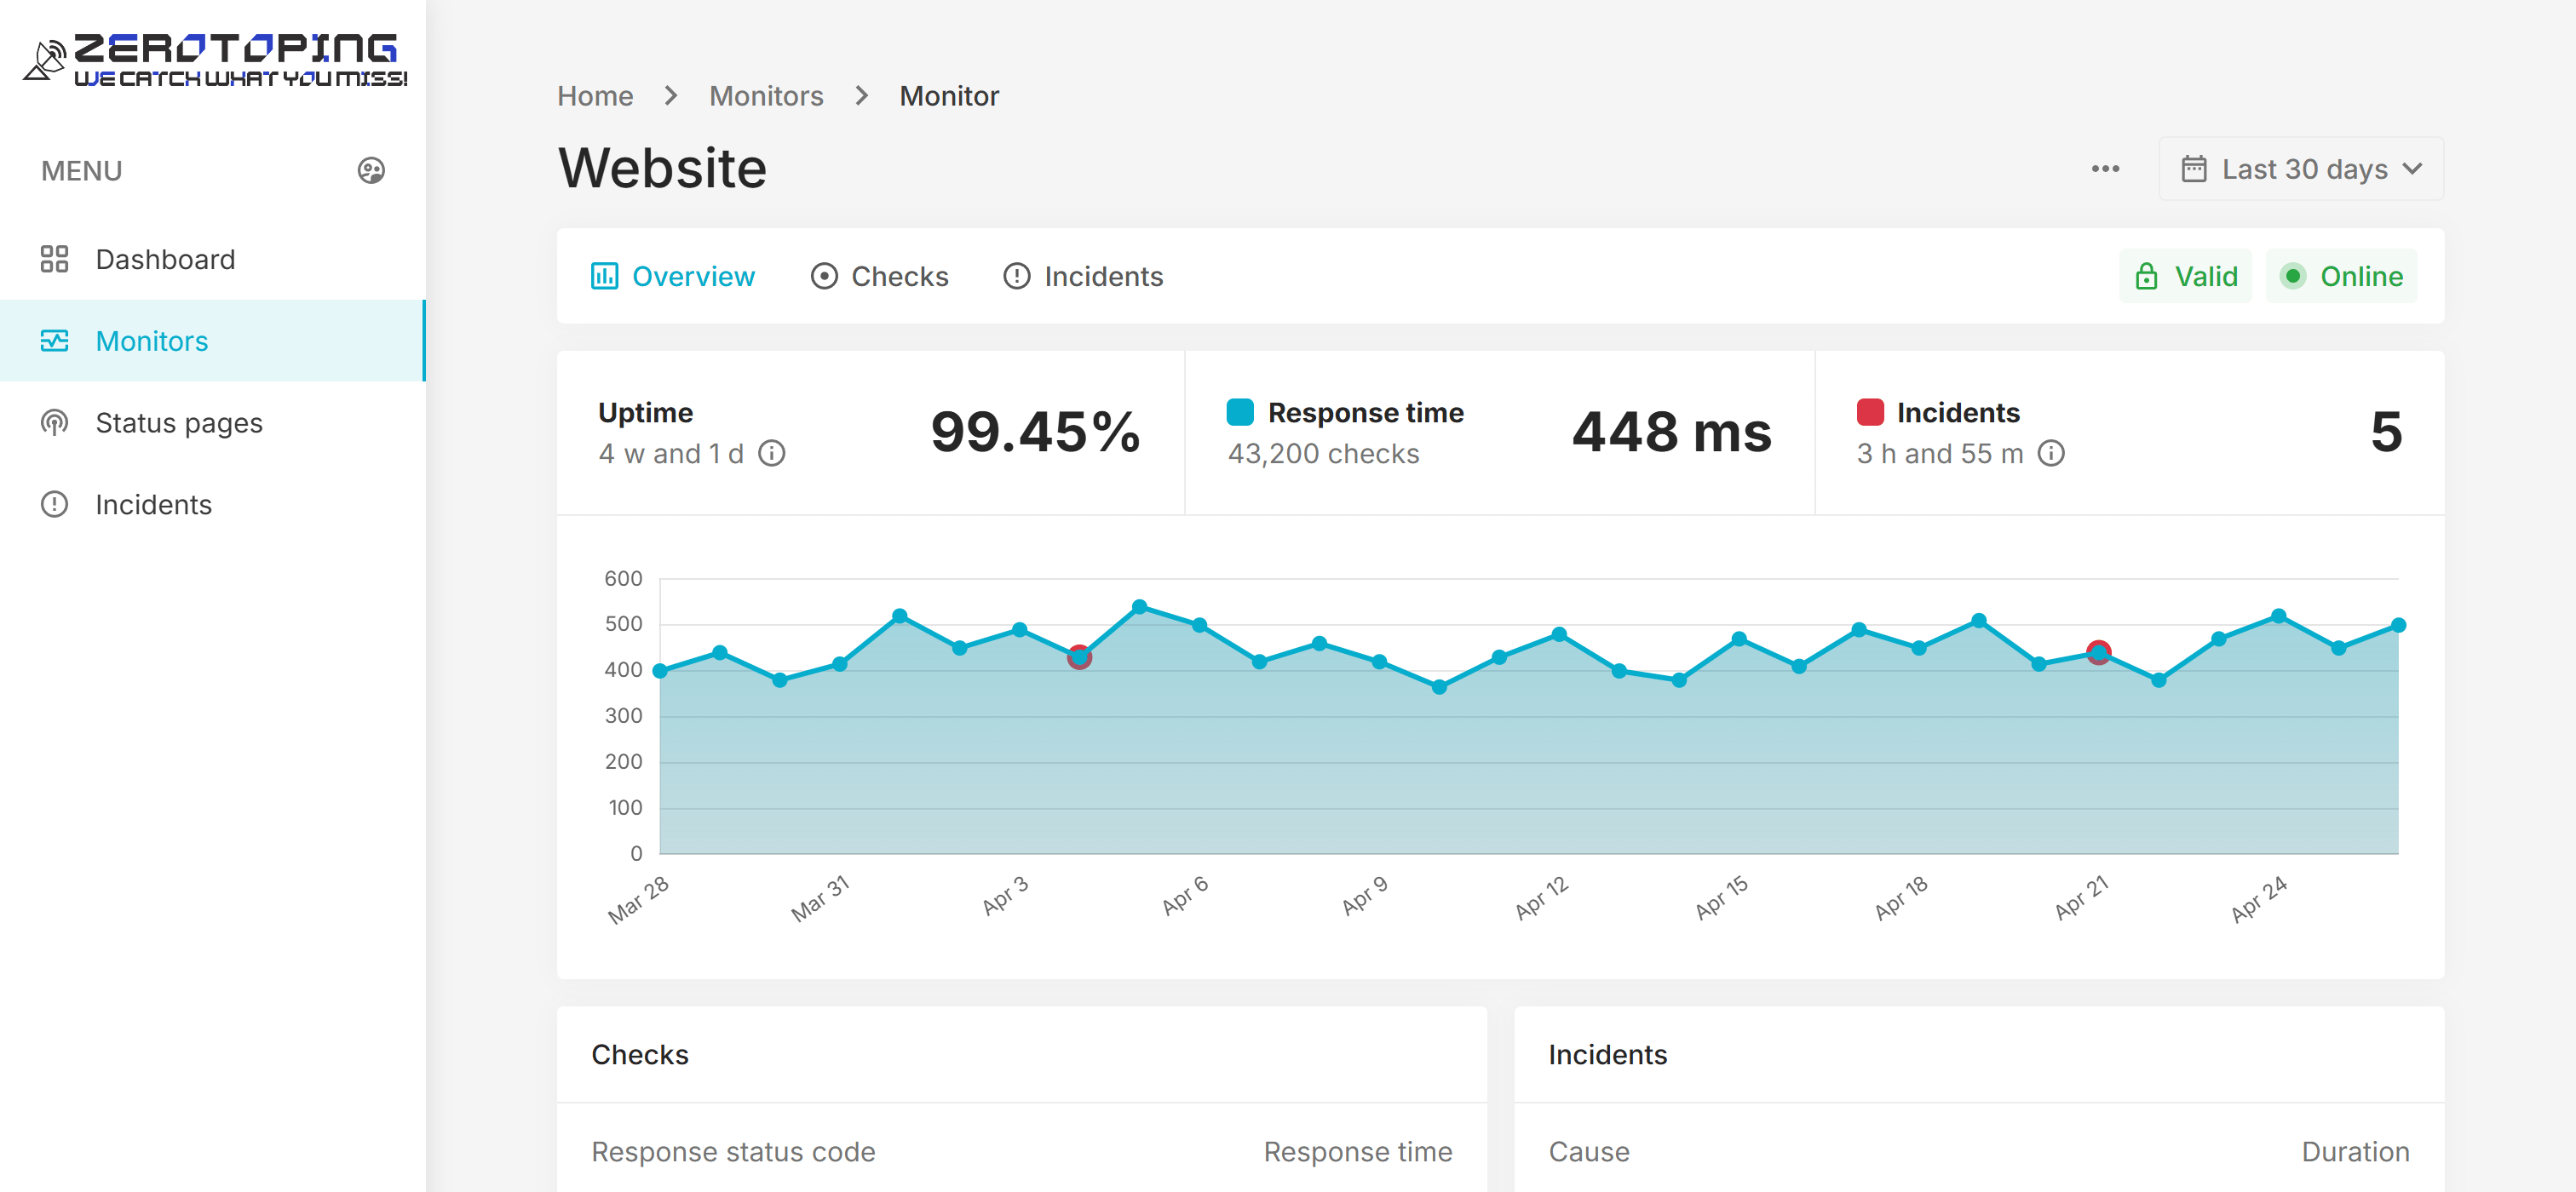
Task: Open the three-dots options menu
Action: 2105,169
